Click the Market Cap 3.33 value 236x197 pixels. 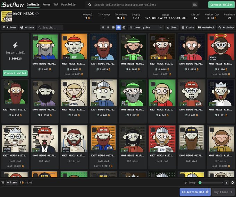212,18
